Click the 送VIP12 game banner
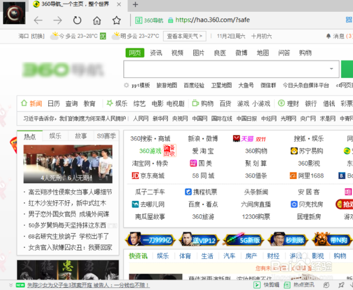The image size is (353, 290). pyautogui.click(x=199, y=240)
